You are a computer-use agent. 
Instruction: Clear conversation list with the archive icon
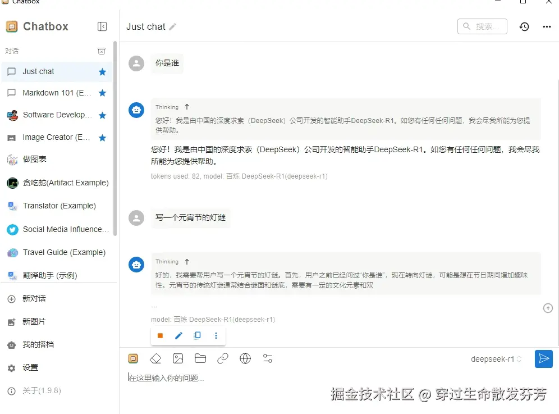coord(102,51)
